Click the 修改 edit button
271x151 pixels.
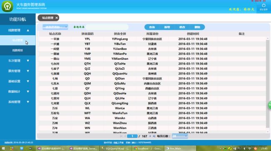click(x=182, y=27)
